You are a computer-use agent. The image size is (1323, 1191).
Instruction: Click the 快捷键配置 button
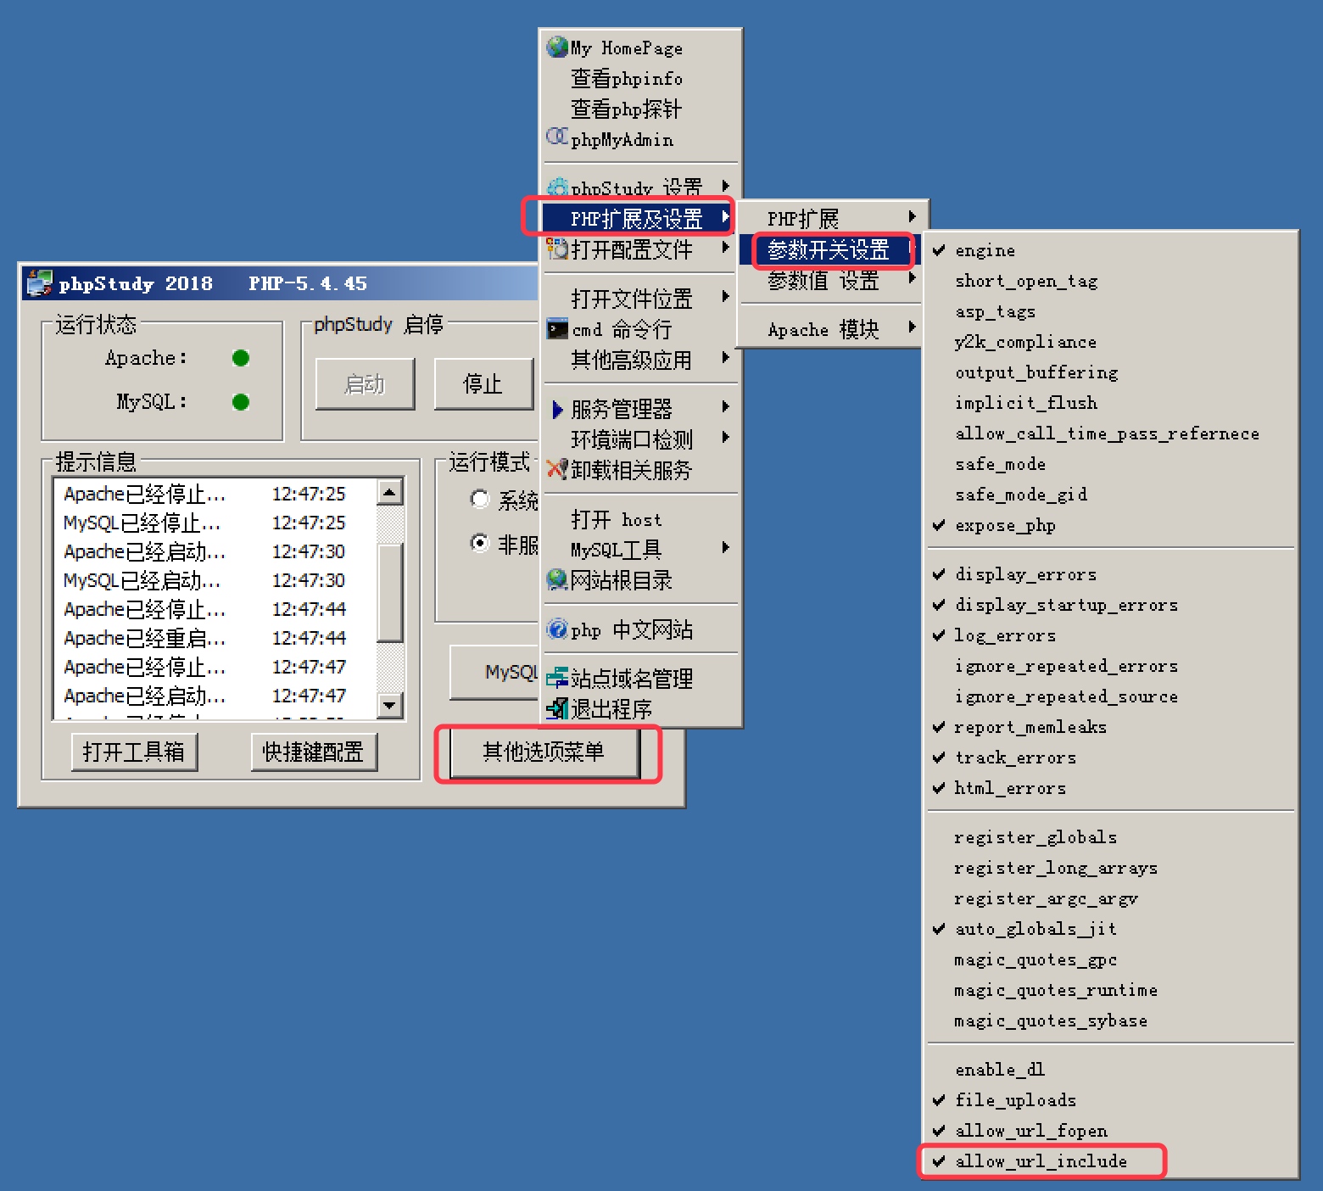point(314,752)
